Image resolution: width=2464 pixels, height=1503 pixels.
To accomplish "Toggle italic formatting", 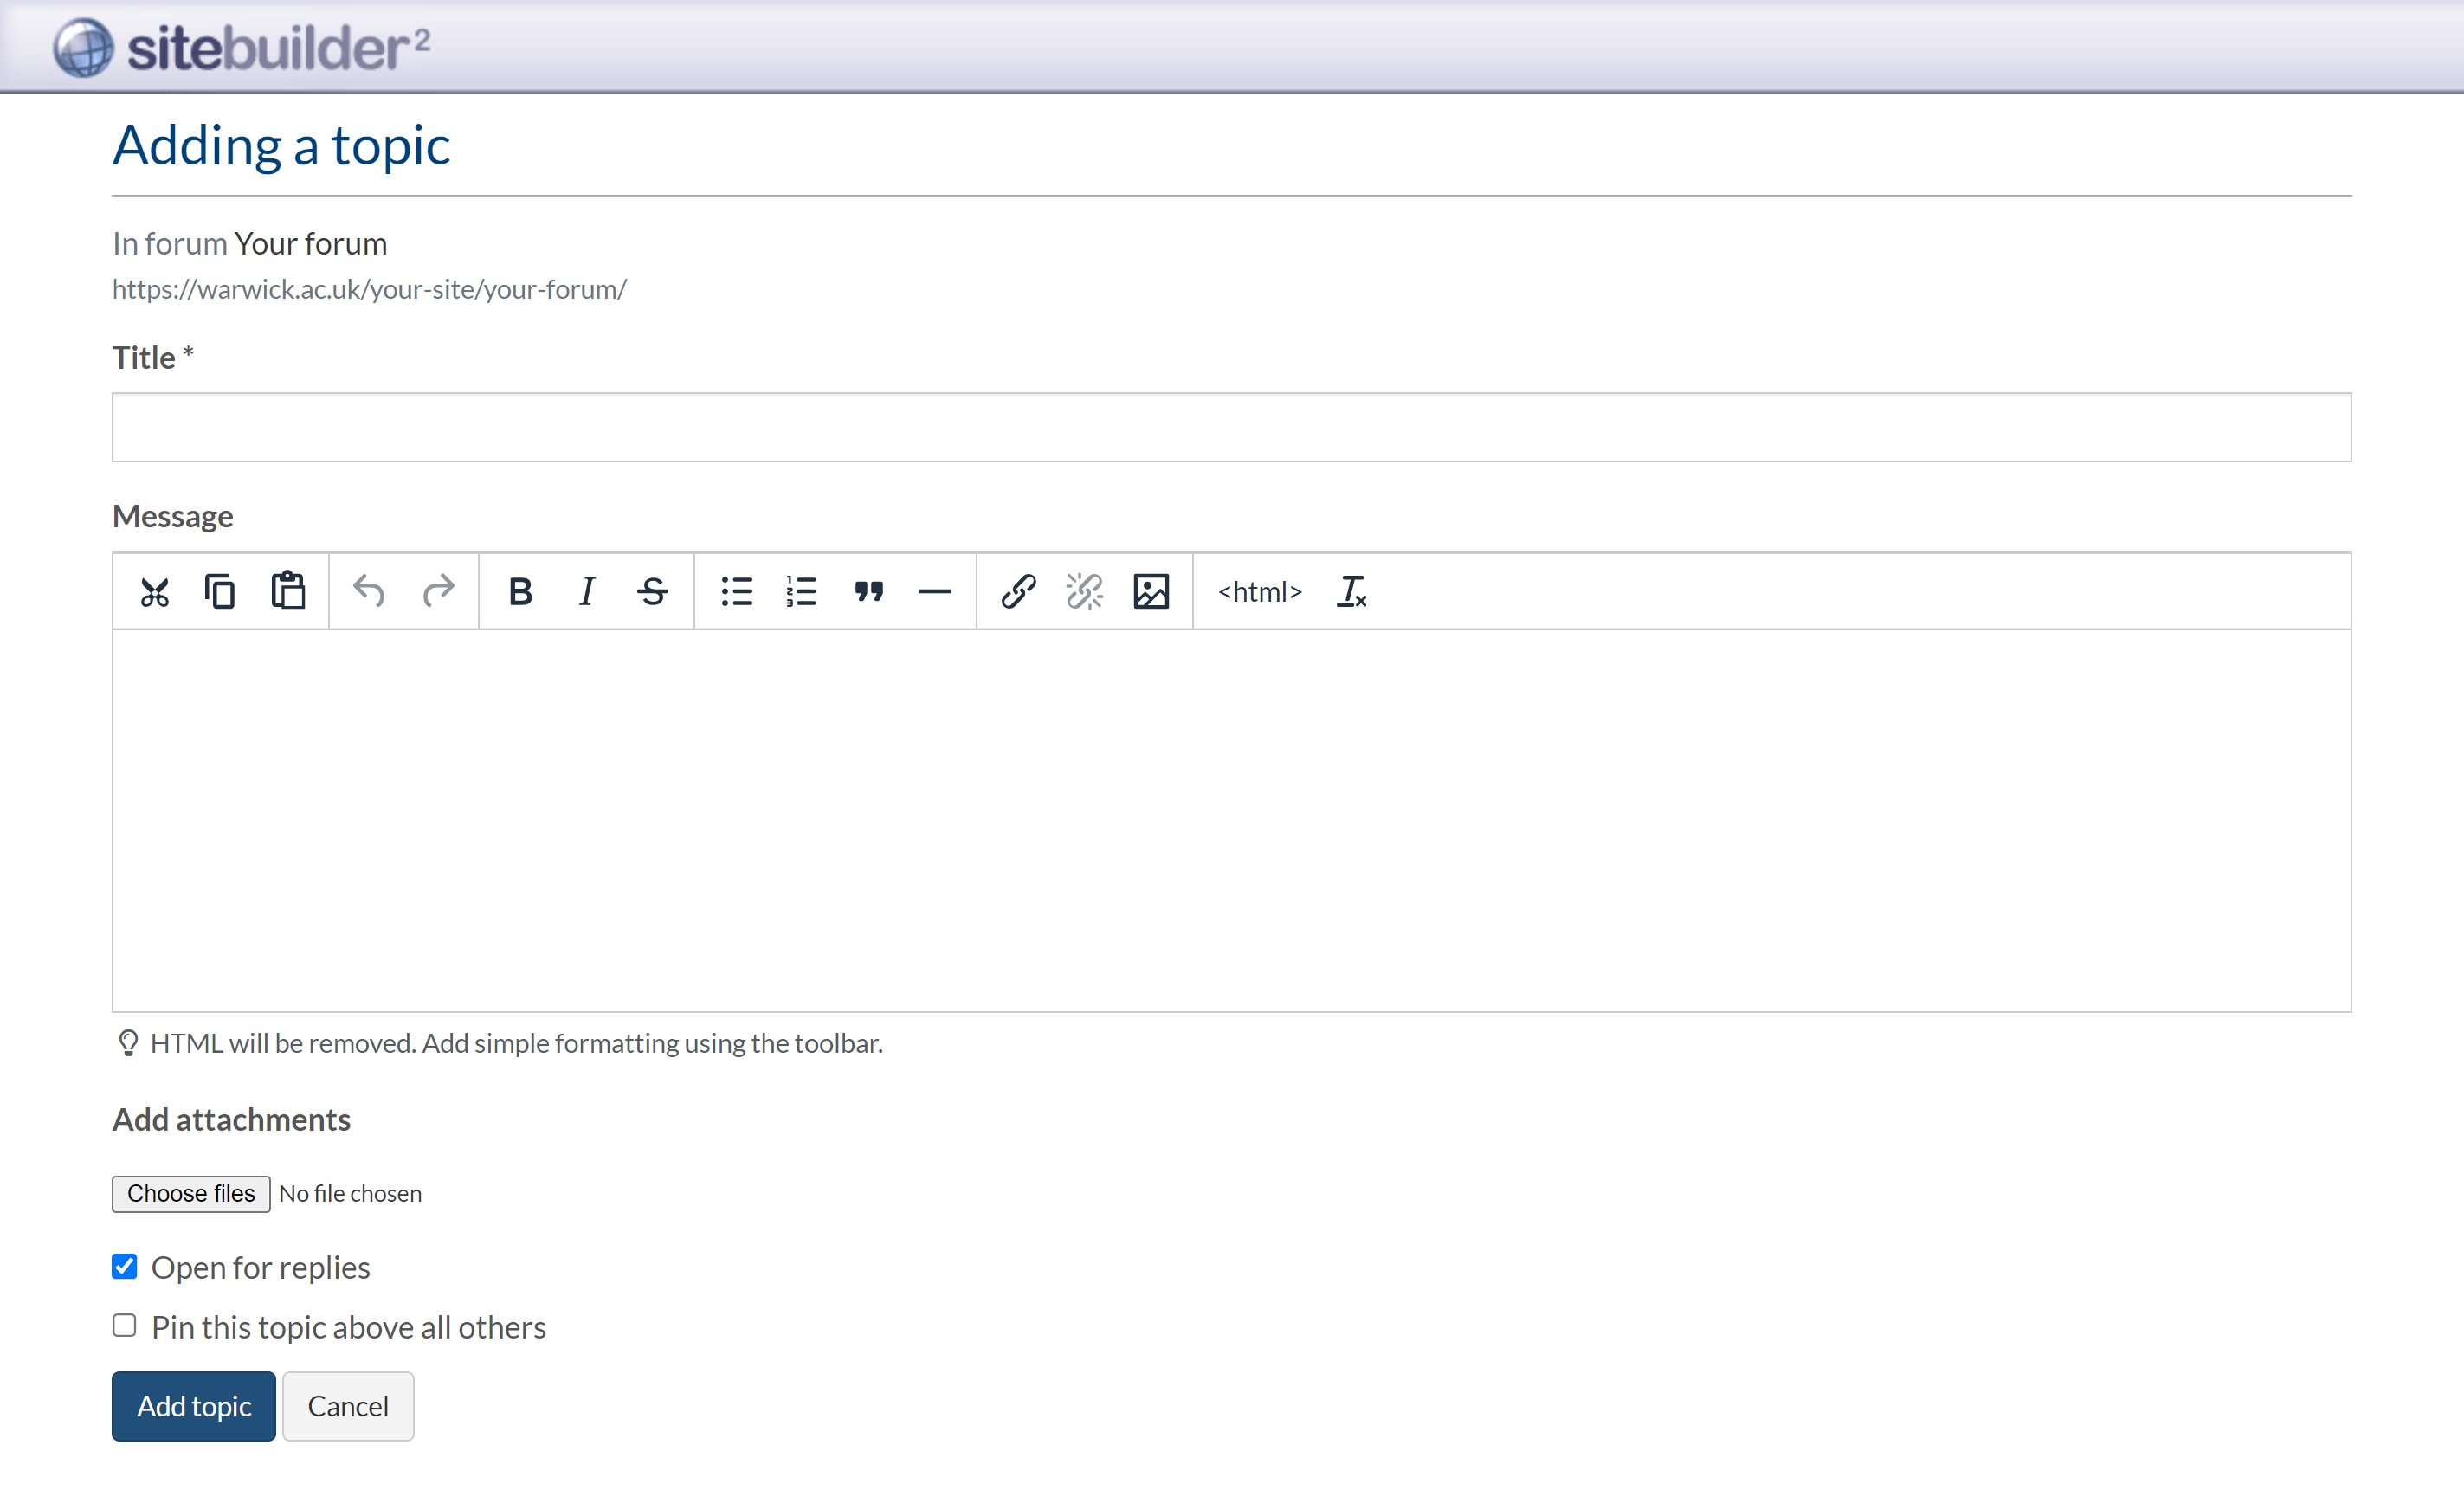I will coord(587,592).
